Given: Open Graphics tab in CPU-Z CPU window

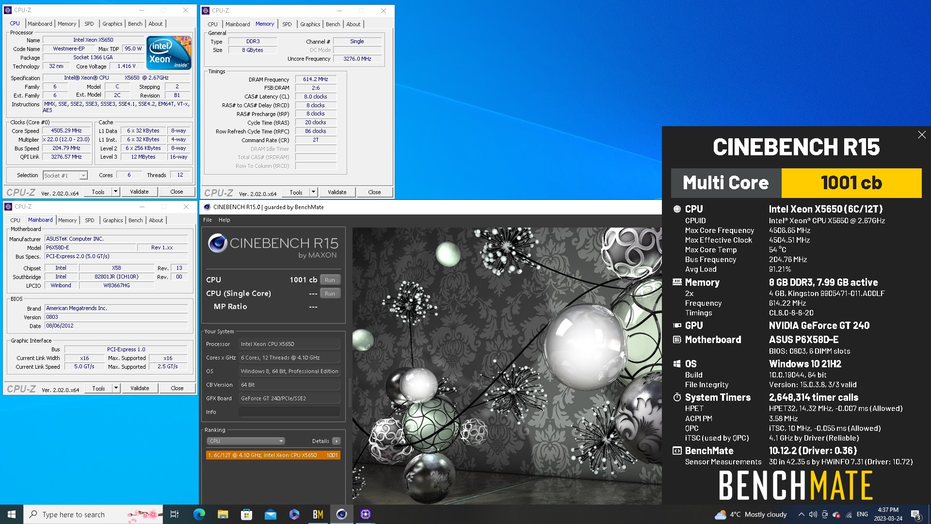Looking at the screenshot, I should coord(112,24).
